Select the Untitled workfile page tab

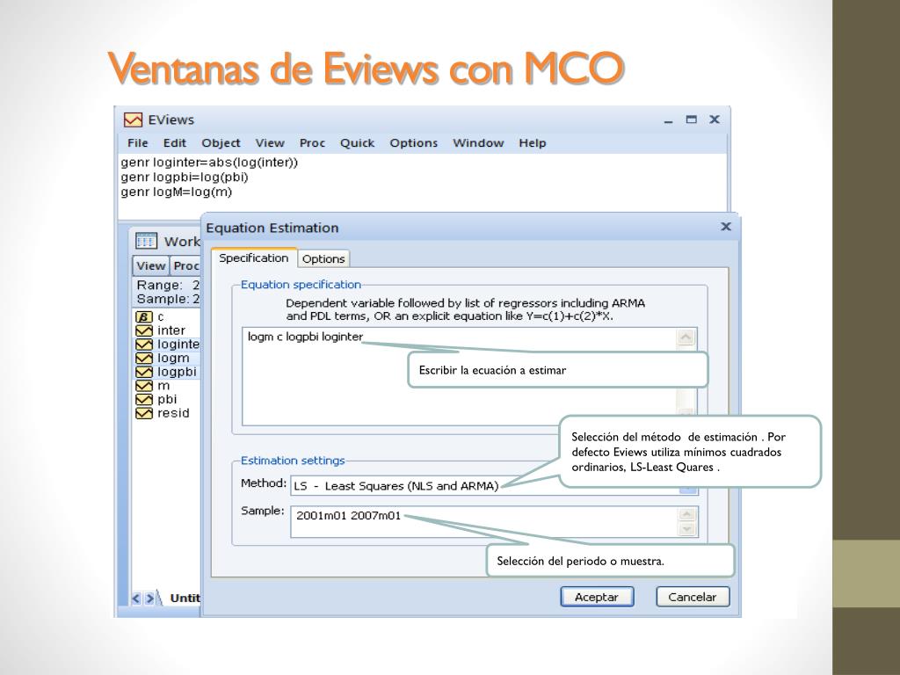tap(185, 598)
